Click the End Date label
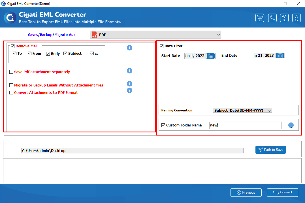This screenshot has width=305, height=203. pyautogui.click(x=229, y=56)
